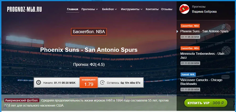Open the Отзывы page
Image resolution: width=236 pixels, height=112 pixels.
(x=167, y=9)
